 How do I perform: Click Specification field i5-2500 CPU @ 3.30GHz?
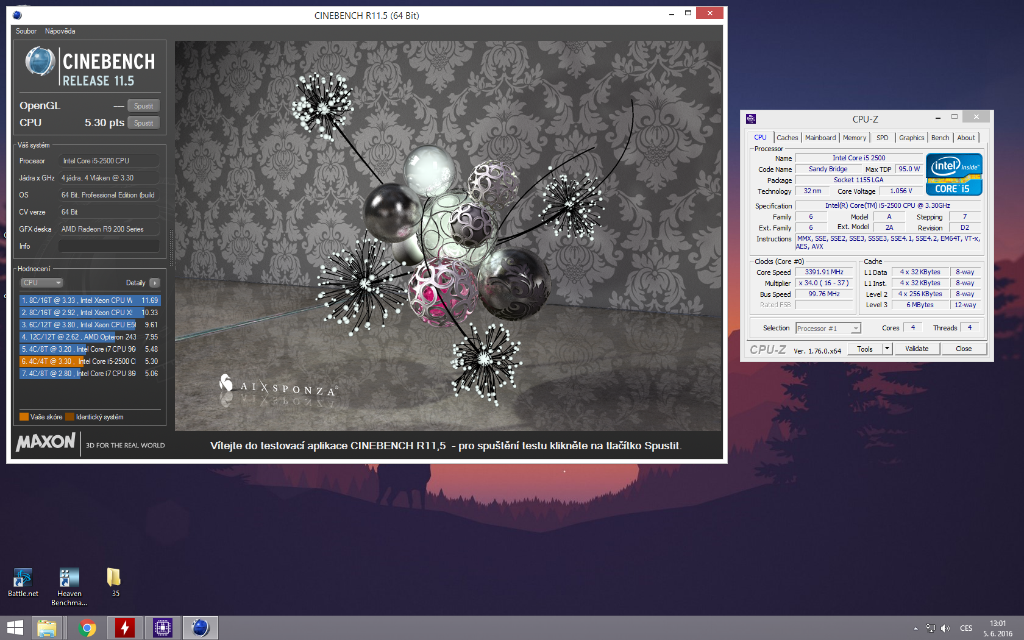click(x=887, y=206)
